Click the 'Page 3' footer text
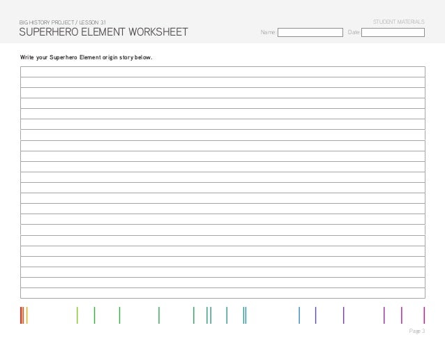The image size is (445, 344). pyautogui.click(x=417, y=331)
